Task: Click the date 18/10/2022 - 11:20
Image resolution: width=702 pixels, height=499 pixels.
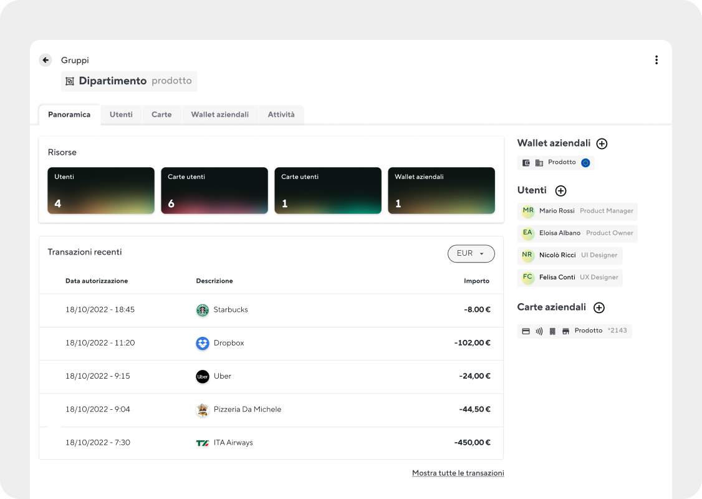Action: [100, 343]
